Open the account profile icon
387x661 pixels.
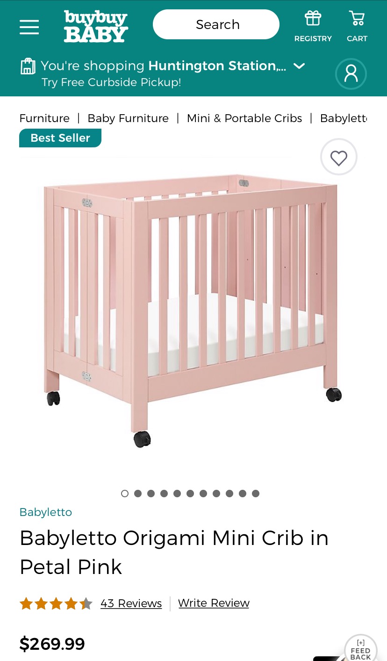coord(351,73)
